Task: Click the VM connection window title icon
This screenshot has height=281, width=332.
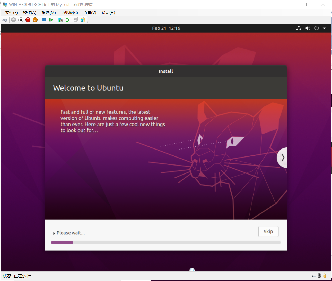Action: click(5, 4)
